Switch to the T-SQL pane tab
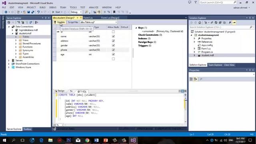The width and height of the screenshot is (256, 144). (82, 92)
